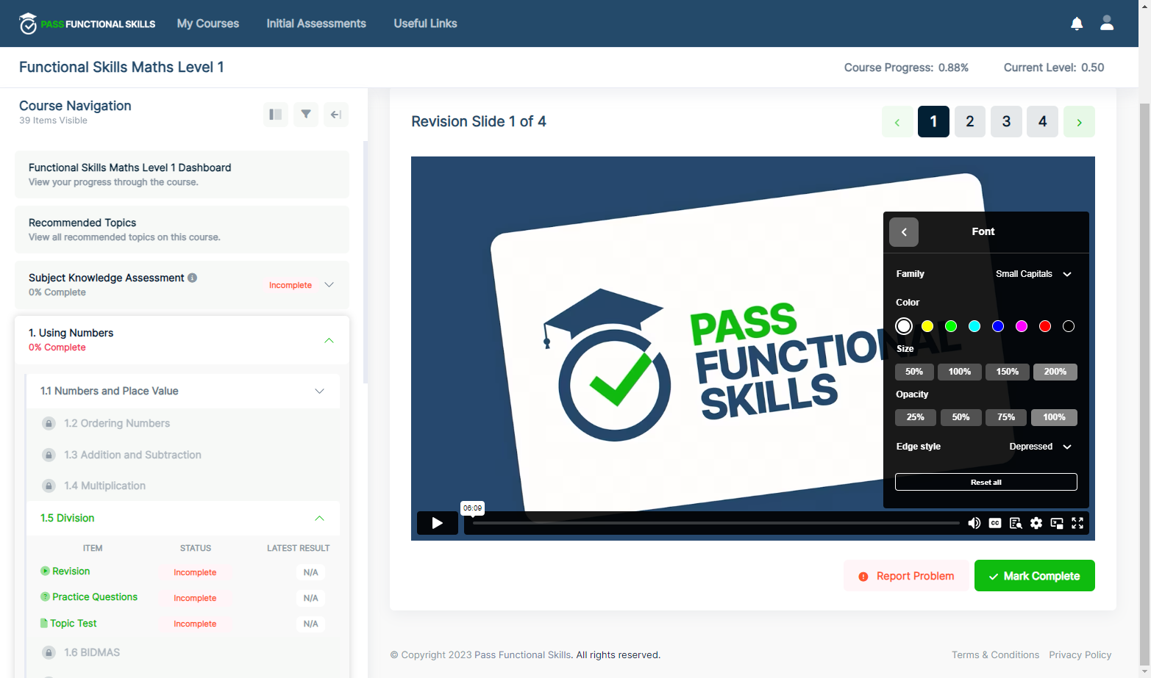Click the lock icon for 1.2 Ordering Numbers
Viewport: 1151px width, 678px height.
coord(49,424)
